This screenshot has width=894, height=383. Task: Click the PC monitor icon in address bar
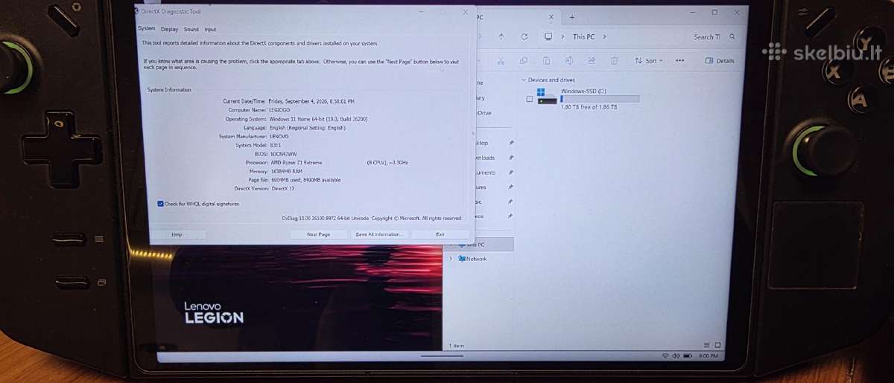(548, 36)
